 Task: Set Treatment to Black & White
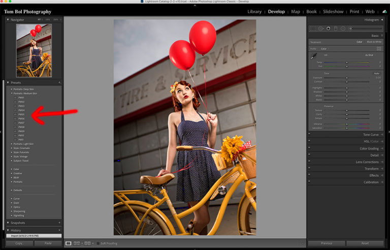coord(374,42)
